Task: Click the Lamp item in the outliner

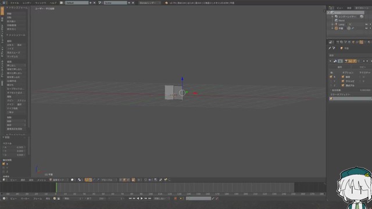Action: click(341, 24)
